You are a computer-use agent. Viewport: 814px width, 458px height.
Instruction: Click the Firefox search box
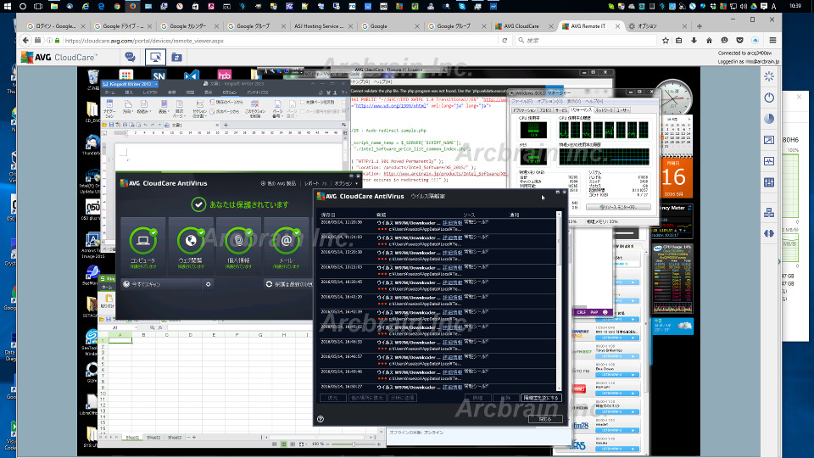(585, 41)
